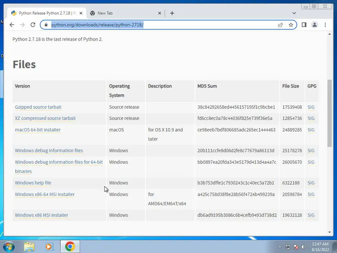
Task: View site security lock info
Action: tap(46, 25)
